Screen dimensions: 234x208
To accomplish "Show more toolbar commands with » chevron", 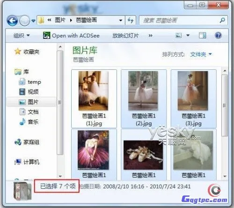I will pyautogui.click(x=150, y=36).
